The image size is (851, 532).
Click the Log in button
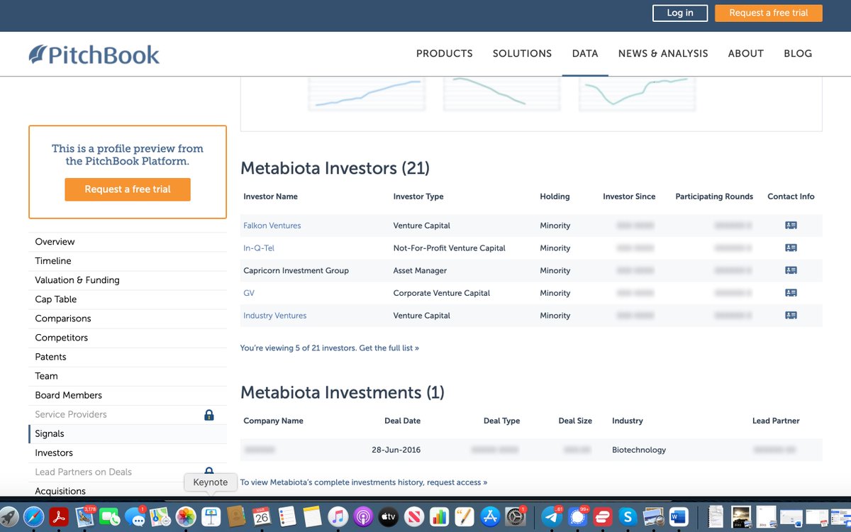tap(680, 13)
